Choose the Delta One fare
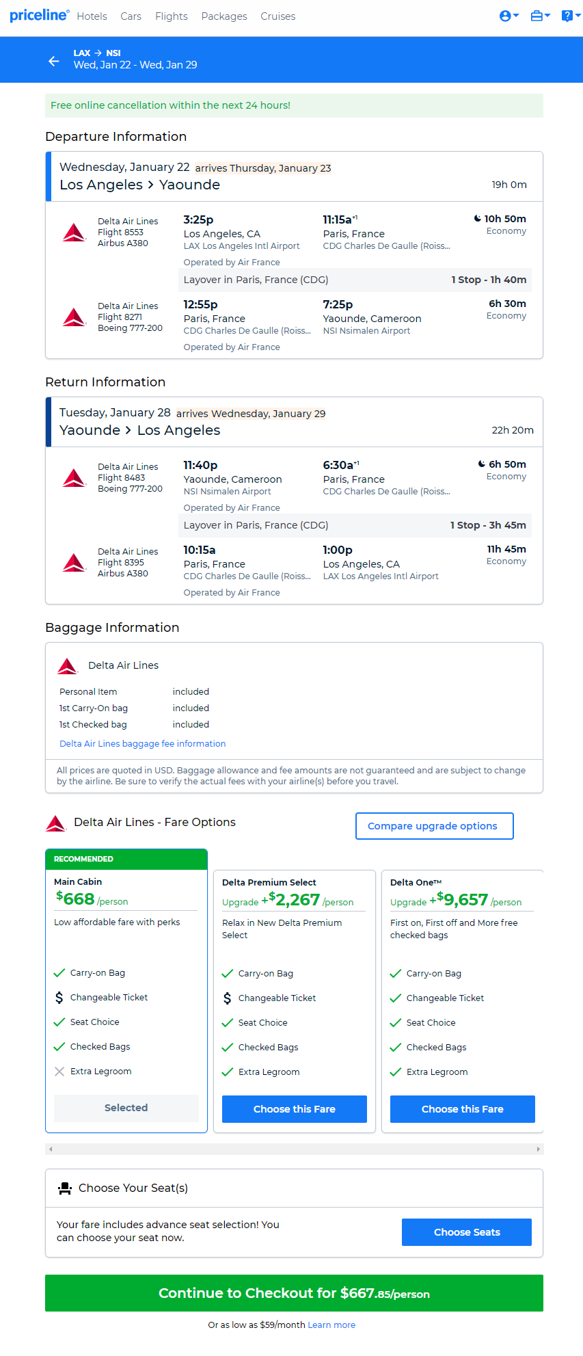 [x=463, y=1109]
